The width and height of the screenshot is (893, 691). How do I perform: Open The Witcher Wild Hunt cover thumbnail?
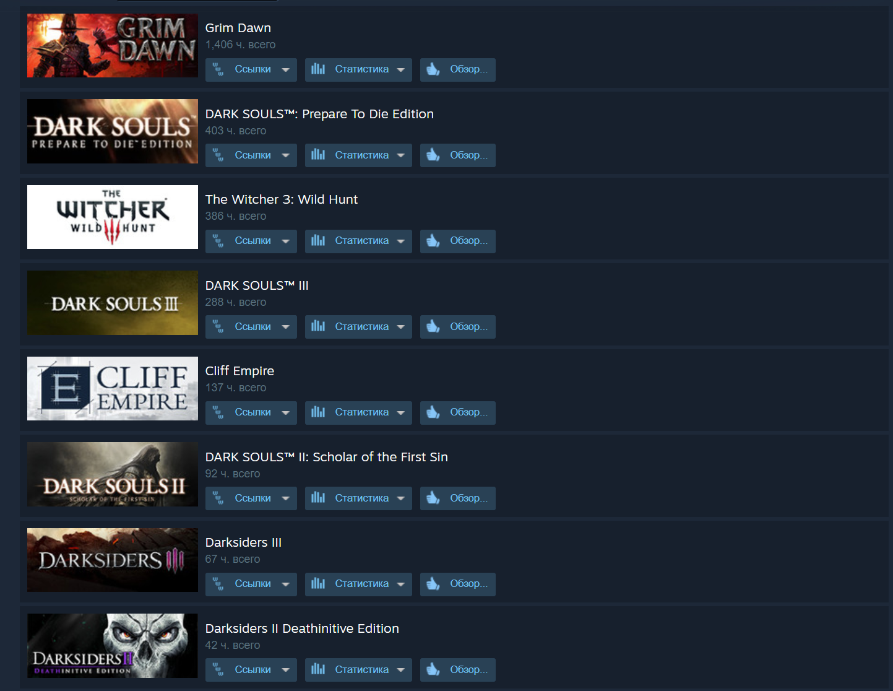[113, 217]
